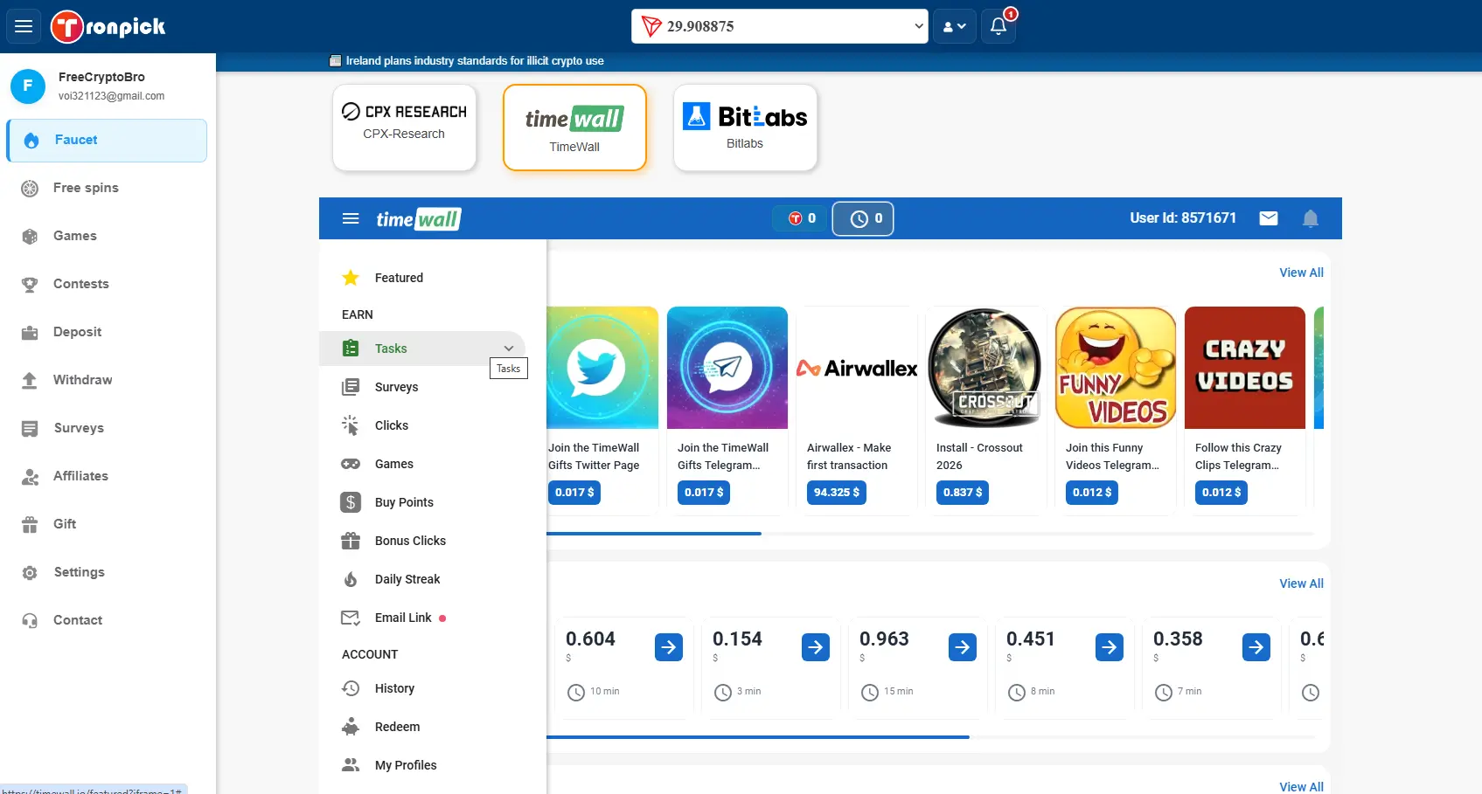This screenshot has height=794, width=1482.
Task: Open Games in the TimeWall menu
Action: tap(422, 464)
